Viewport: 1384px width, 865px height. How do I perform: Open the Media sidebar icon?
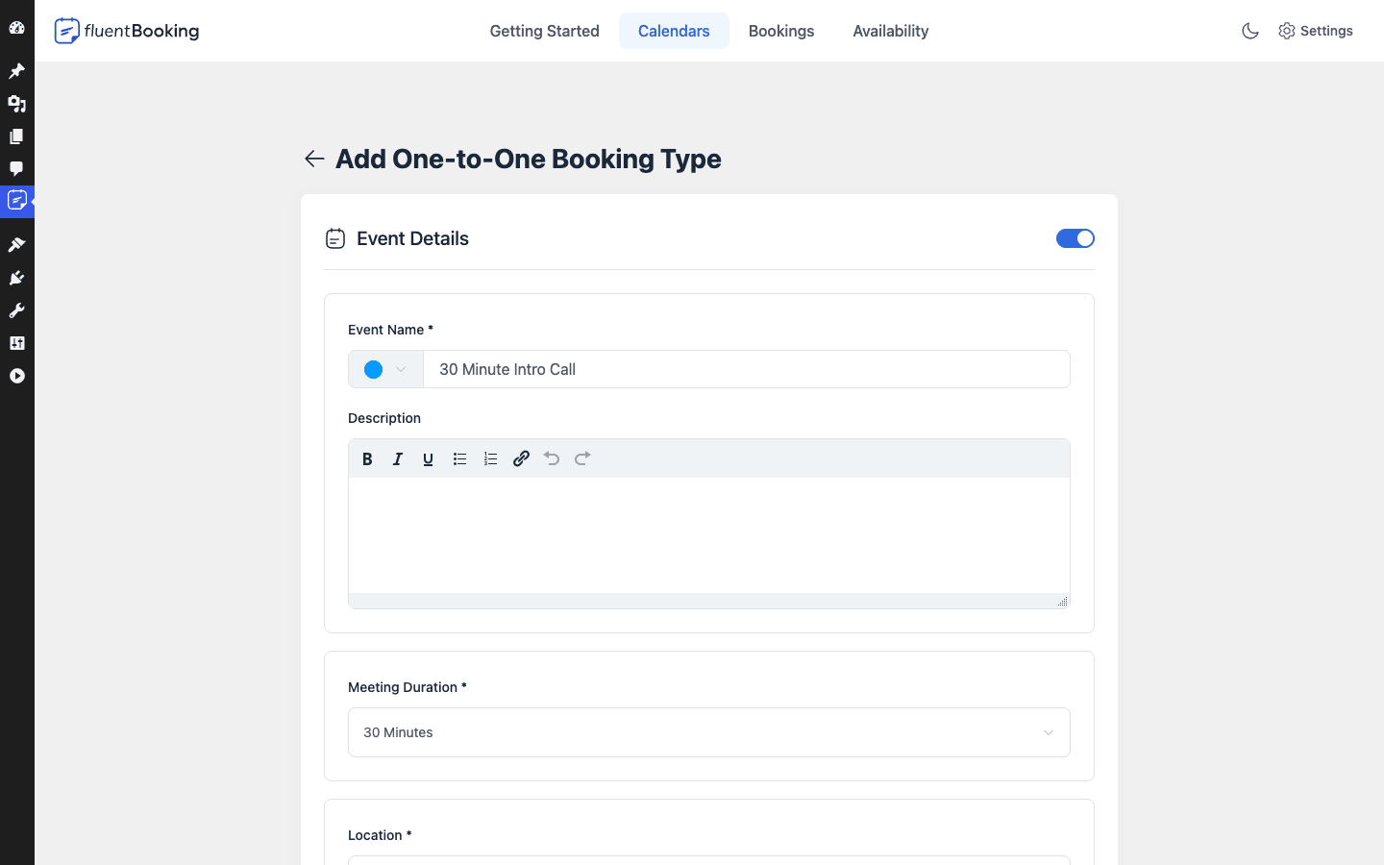click(x=16, y=104)
